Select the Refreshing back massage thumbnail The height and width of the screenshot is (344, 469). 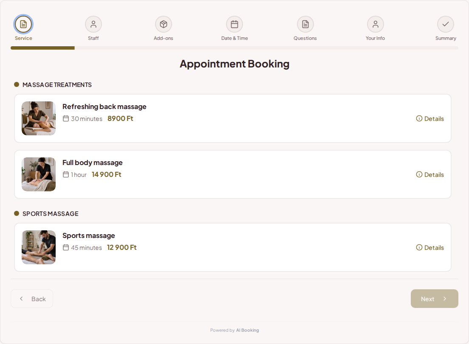(x=39, y=118)
